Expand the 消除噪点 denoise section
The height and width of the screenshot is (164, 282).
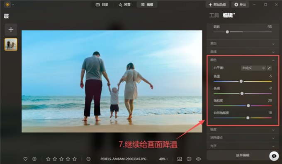243,138
